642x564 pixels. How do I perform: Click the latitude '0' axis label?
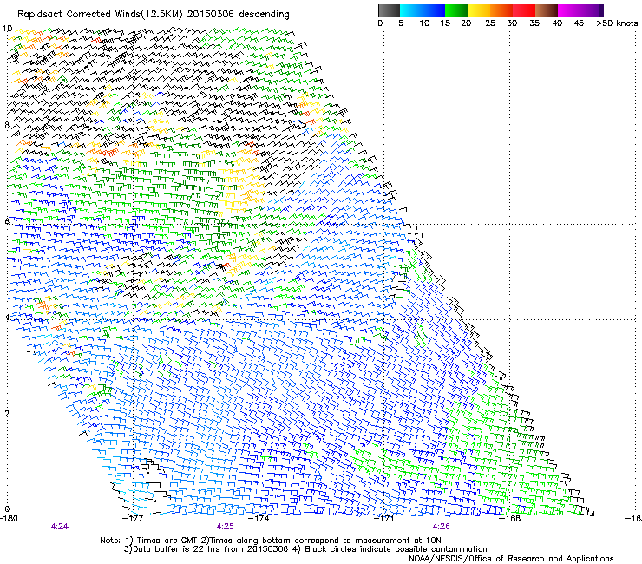point(7,509)
